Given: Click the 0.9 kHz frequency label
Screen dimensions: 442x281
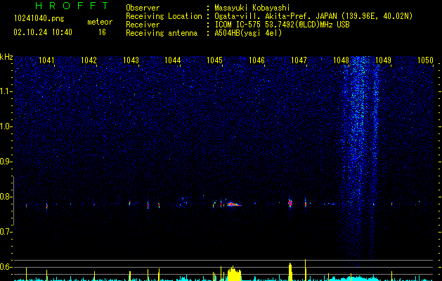Looking at the screenshot, I should coord(6,162).
